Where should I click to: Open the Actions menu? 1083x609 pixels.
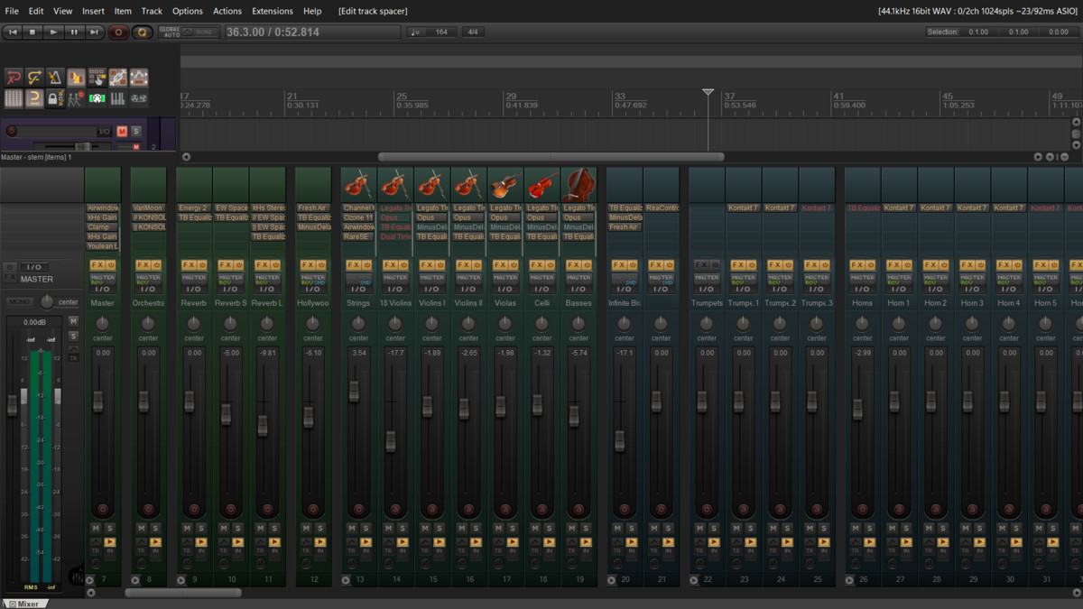point(227,11)
